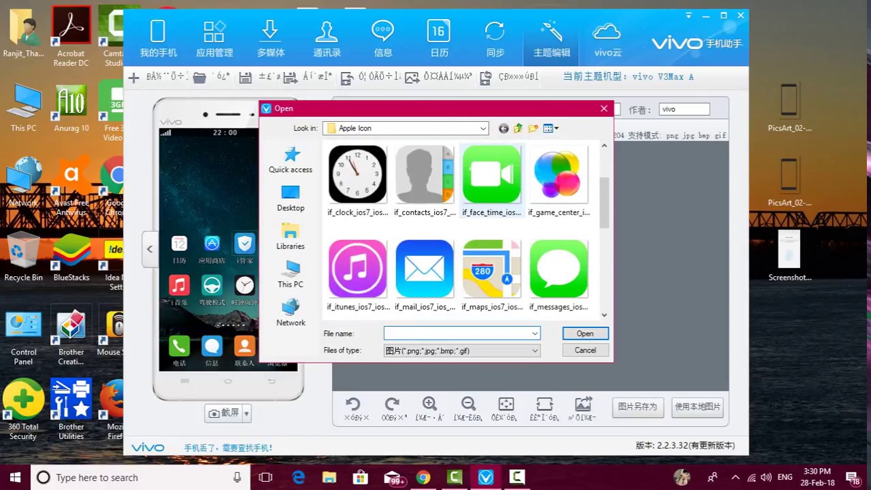Switch to 应用管理 tab
The width and height of the screenshot is (871, 490).
click(214, 38)
